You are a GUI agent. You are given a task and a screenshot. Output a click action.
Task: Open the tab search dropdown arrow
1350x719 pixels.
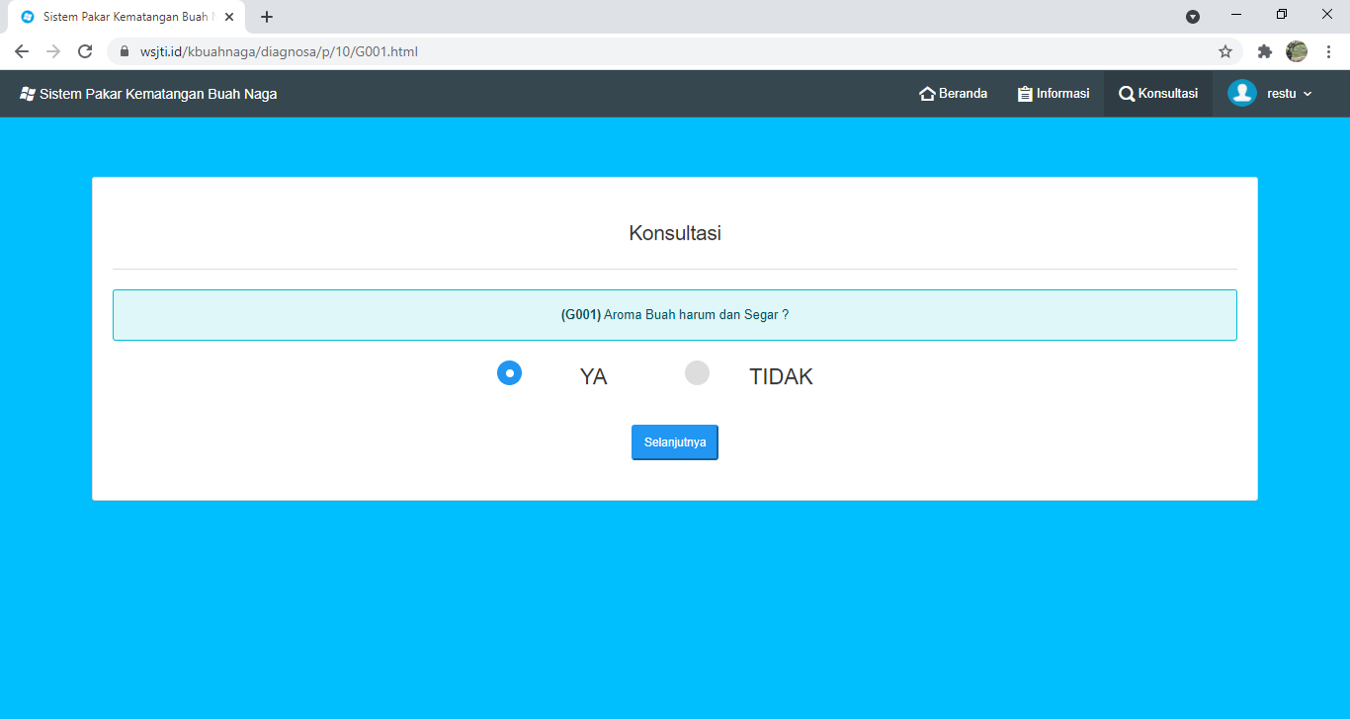1193,17
